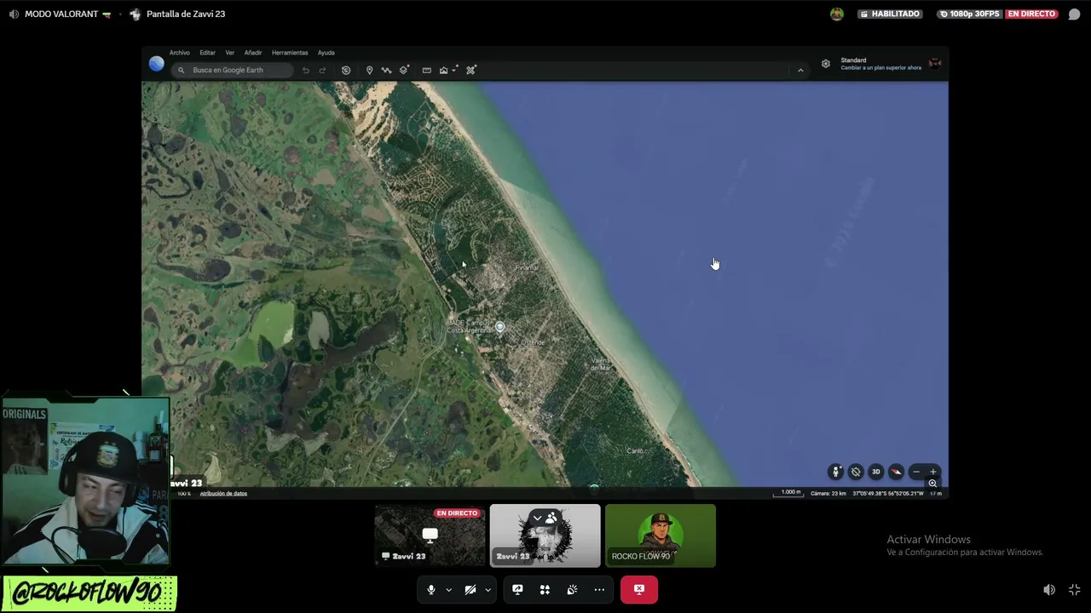The height and width of the screenshot is (613, 1091).
Task: Select the ROCKO FLOW 90 participant tile
Action: tap(661, 536)
